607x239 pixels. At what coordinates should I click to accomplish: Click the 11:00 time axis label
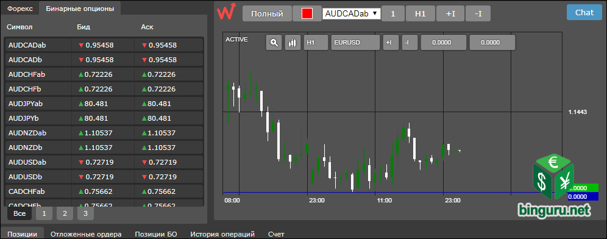click(x=384, y=200)
